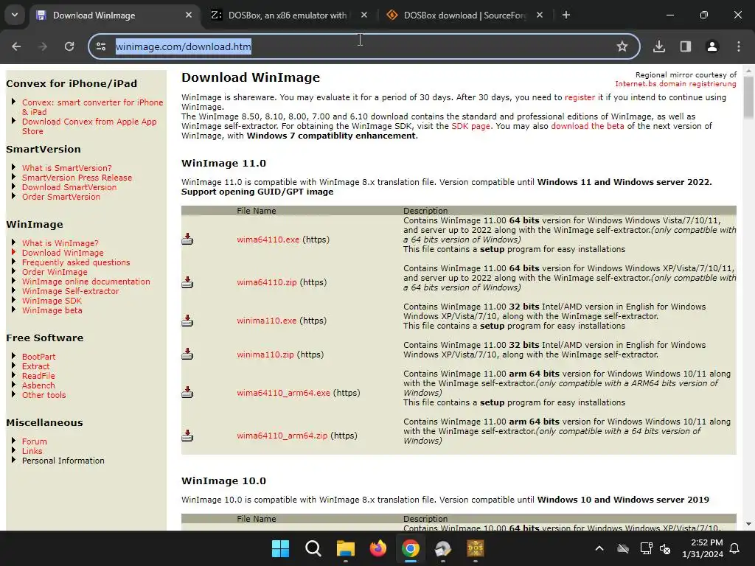
Task: Open the Windows Start menu
Action: (280, 548)
